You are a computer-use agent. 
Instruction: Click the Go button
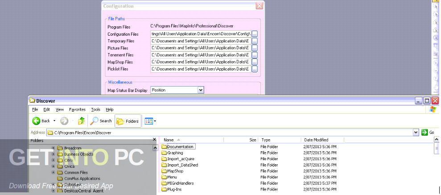coord(428,133)
